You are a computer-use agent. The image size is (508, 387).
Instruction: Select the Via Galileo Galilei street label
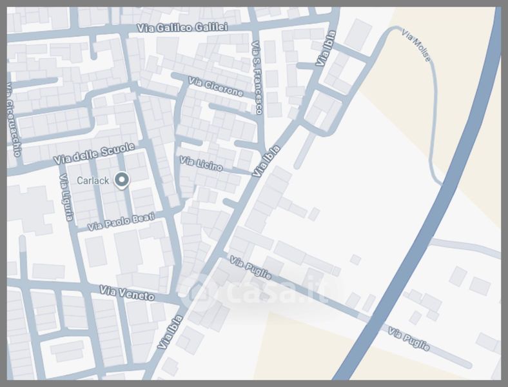click(182, 27)
